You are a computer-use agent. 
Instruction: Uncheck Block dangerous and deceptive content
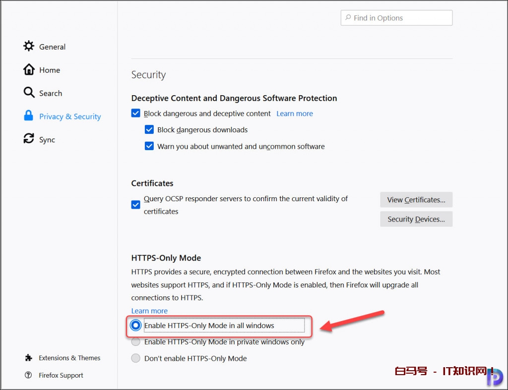(136, 113)
